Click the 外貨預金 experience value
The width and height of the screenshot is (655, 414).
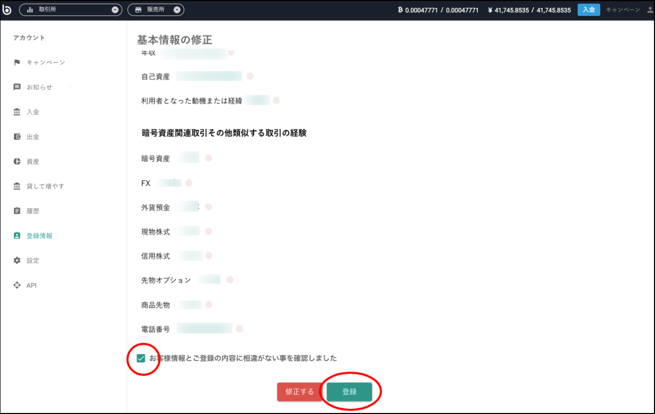coord(187,207)
